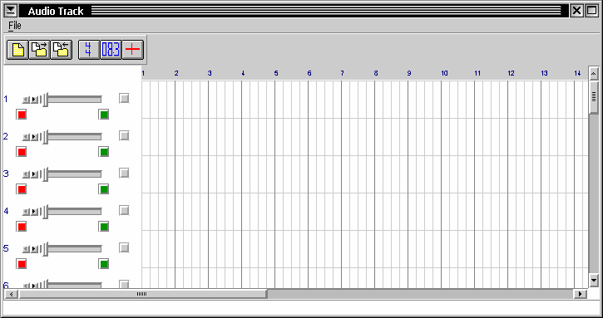Toggle the gray square checkbox on track 1

[124, 98]
